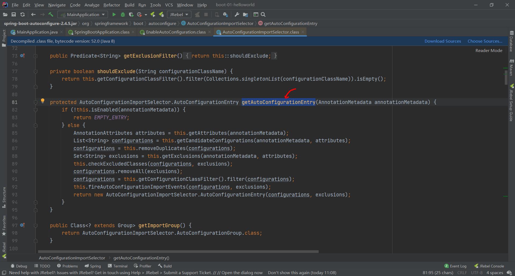Viewport: 515px width, 276px height.
Task: Collapse the if block at line 82
Action: (x=35, y=110)
